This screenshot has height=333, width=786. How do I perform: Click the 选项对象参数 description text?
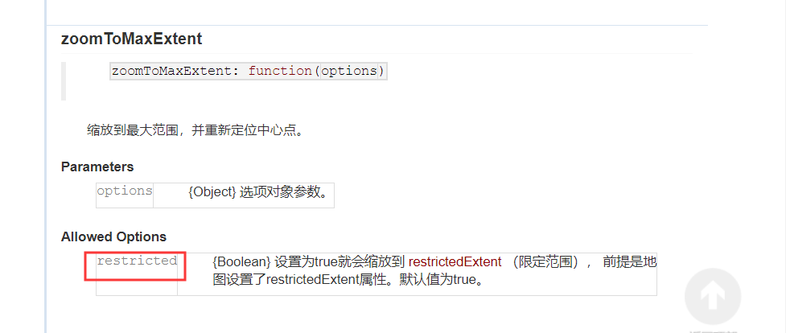(x=284, y=192)
